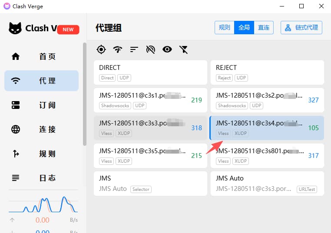Click the lines icon beside 日志
The image size is (331, 233).
[x=16, y=178]
